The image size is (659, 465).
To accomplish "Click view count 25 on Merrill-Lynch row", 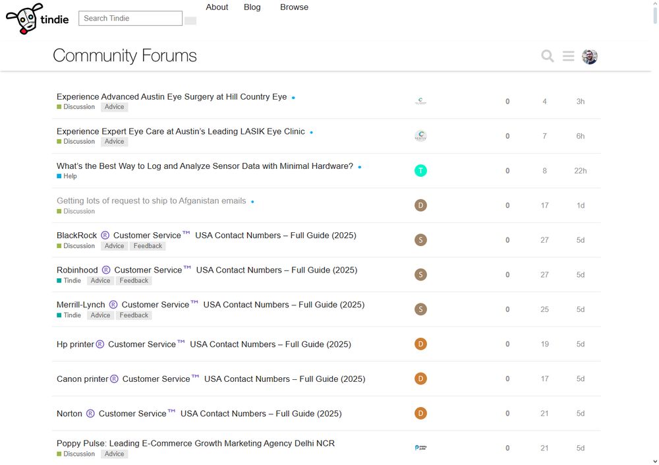I will point(545,309).
